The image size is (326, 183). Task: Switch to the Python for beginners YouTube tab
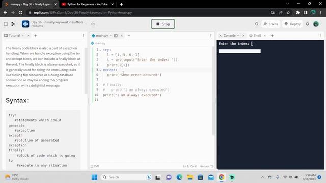87,4
